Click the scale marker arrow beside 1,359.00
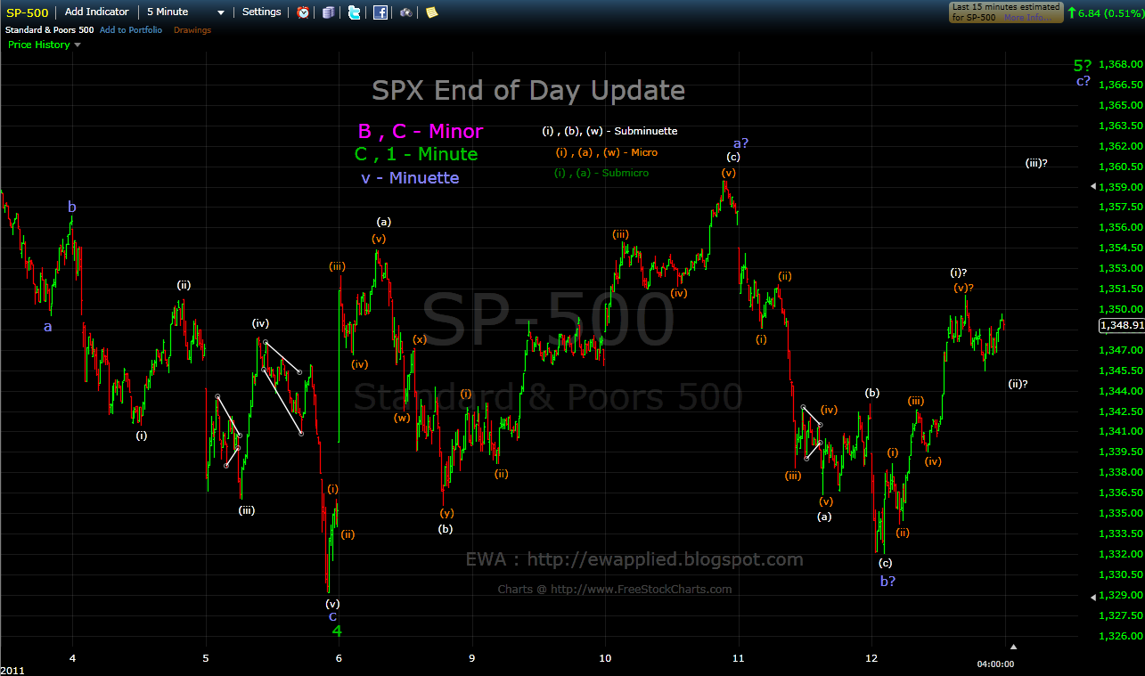 (x=1093, y=186)
